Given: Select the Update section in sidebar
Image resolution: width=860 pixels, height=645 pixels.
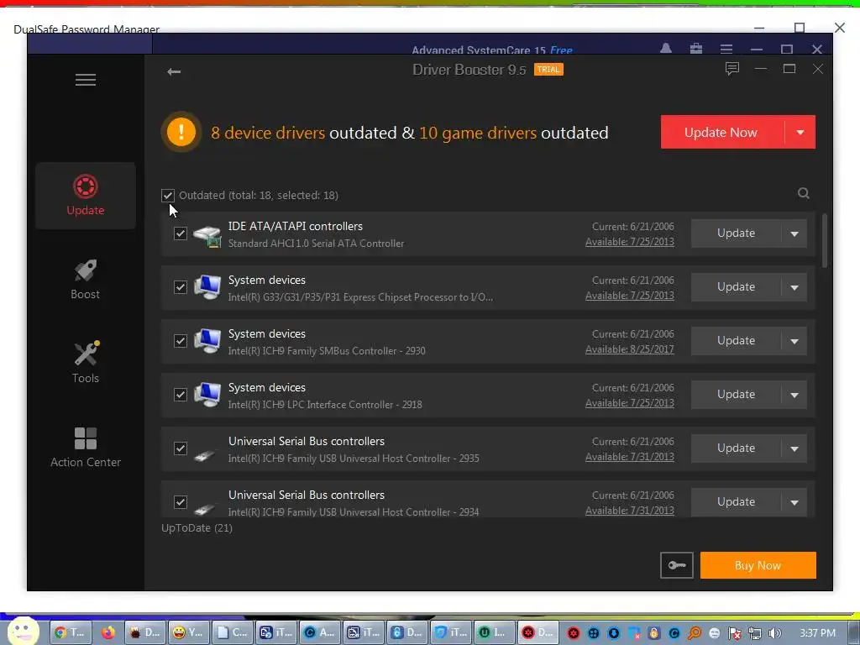Looking at the screenshot, I should point(86,195).
